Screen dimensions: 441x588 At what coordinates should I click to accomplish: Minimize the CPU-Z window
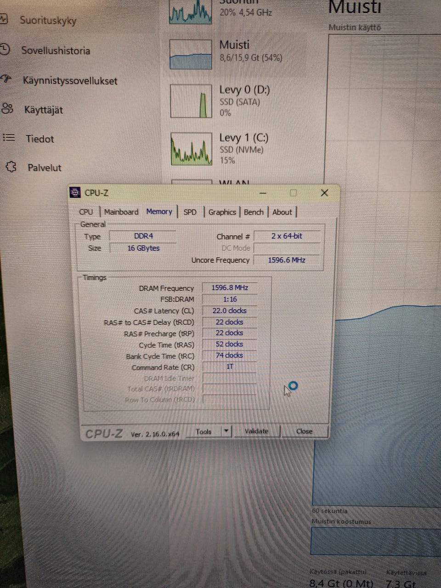tap(263, 193)
